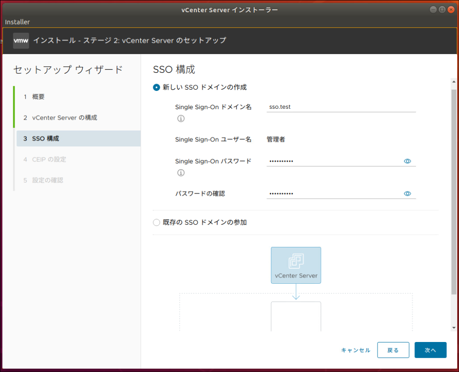Screen dimensions: 459x372
Task: Click the SSO 構成 heading
Action: (x=174, y=70)
